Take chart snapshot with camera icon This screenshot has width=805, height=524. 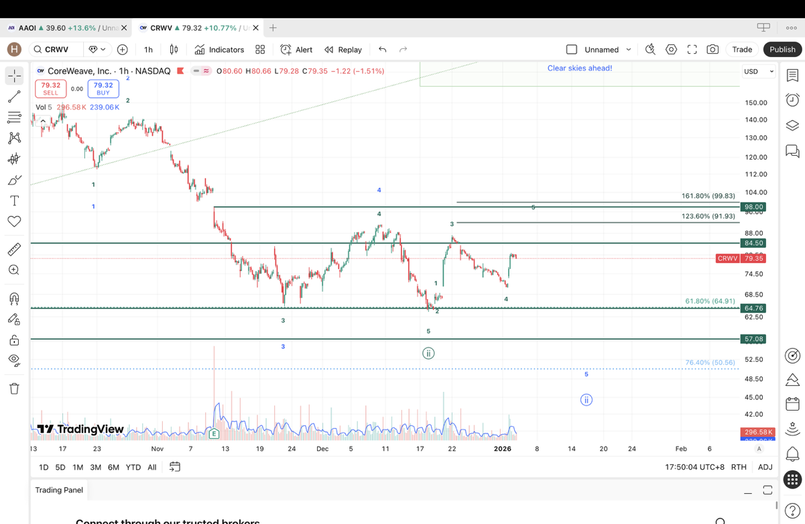coord(713,50)
